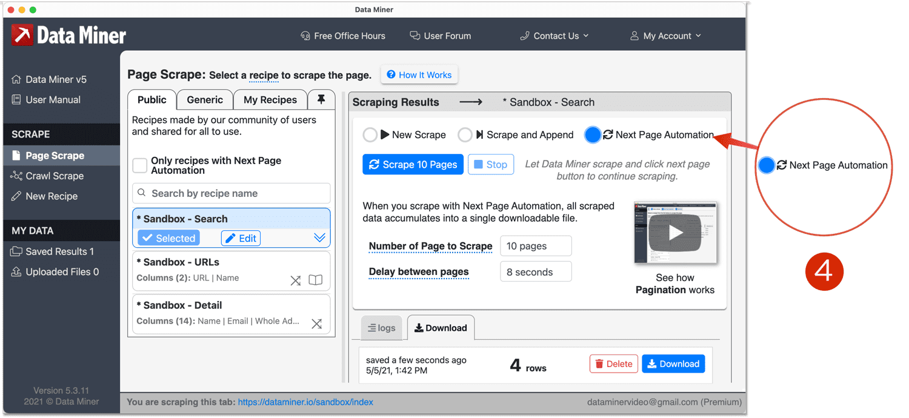Select the Crawl Scrape tool in sidebar
The width and height of the screenshot is (909, 418).
[53, 176]
